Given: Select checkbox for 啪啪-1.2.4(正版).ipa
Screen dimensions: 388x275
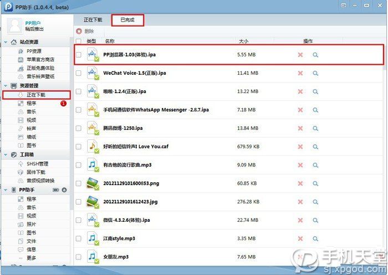Looking at the screenshot, I should tap(79, 91).
